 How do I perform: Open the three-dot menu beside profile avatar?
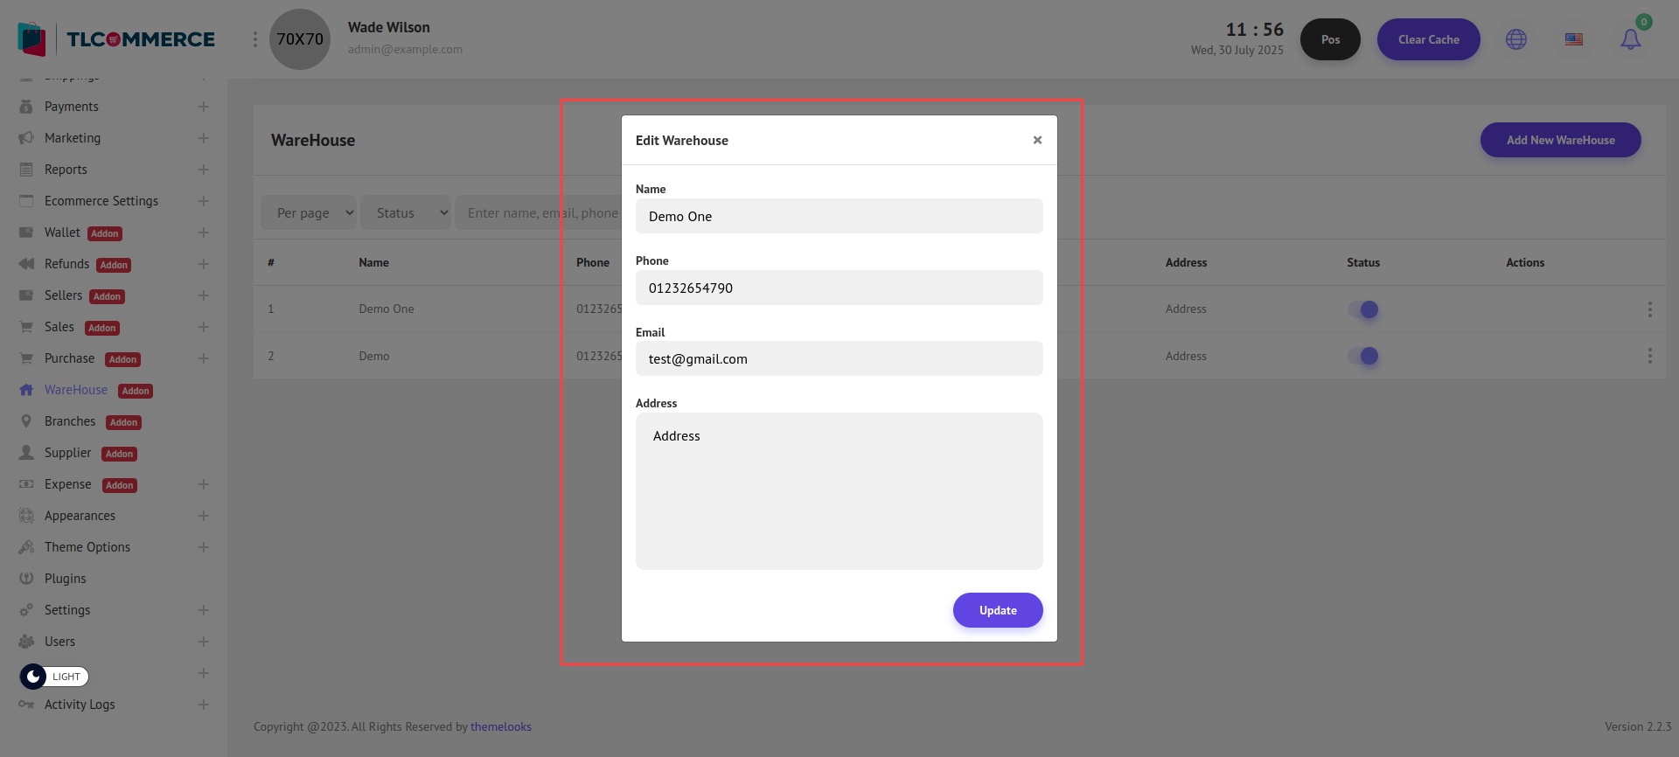pos(255,39)
